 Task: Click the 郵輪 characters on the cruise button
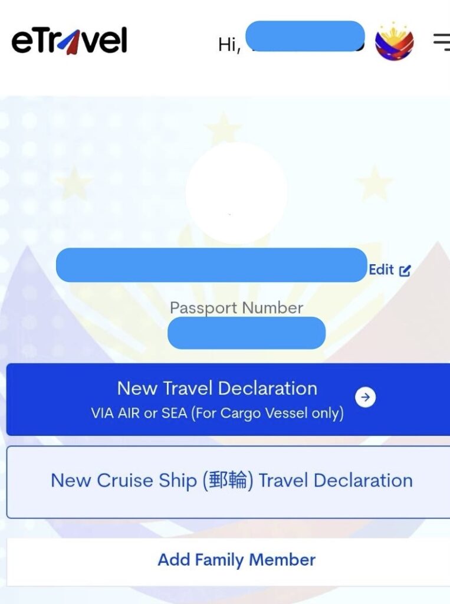228,481
